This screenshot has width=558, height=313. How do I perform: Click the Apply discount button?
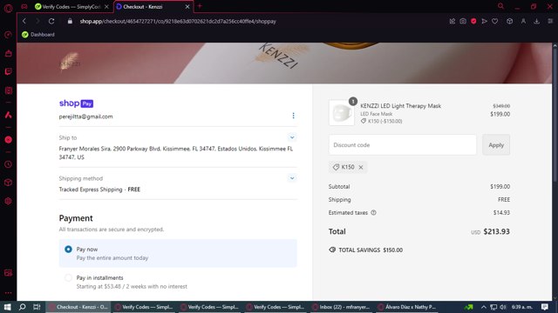[496, 145]
